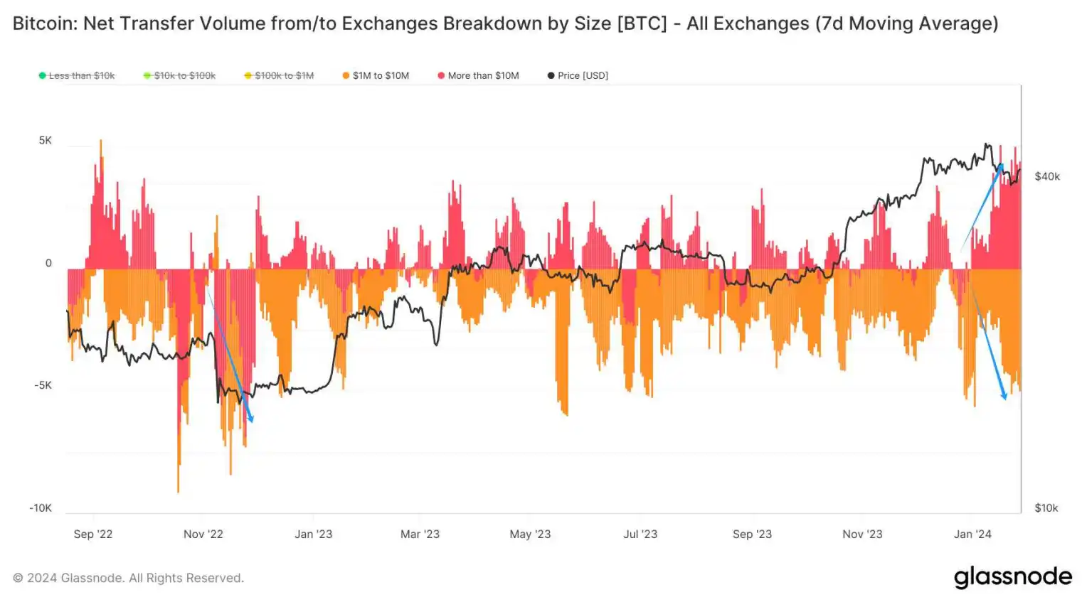Click the blue down arrowhead near Nov '22
The image size is (1082, 597).
click(250, 418)
